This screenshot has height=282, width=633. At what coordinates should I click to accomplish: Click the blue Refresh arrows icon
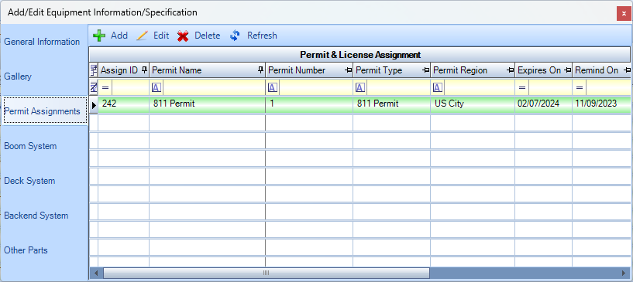235,36
